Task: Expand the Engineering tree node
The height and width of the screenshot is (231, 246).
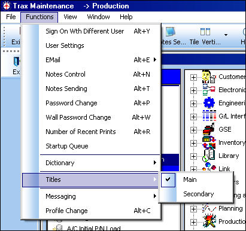Action: (x=193, y=104)
